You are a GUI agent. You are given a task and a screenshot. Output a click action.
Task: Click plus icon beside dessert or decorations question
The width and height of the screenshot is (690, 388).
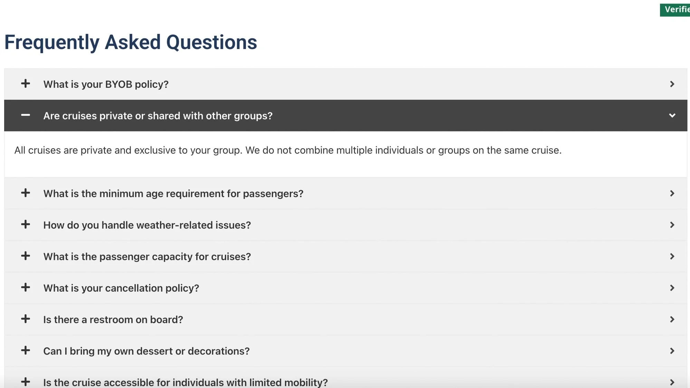click(x=25, y=350)
